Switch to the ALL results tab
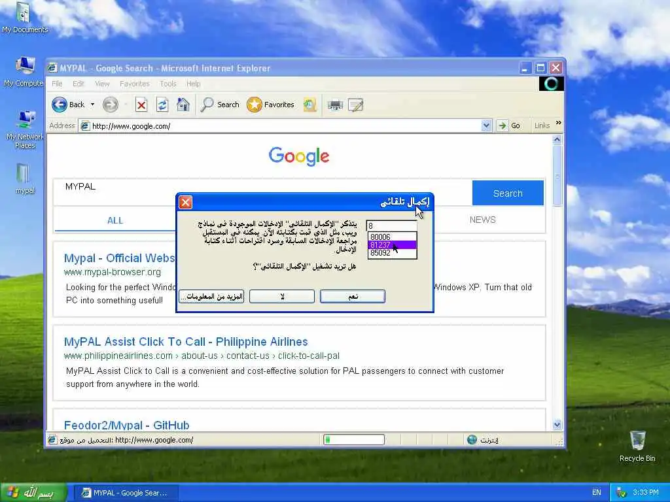Viewport: 670px width, 502px height. pos(115,220)
